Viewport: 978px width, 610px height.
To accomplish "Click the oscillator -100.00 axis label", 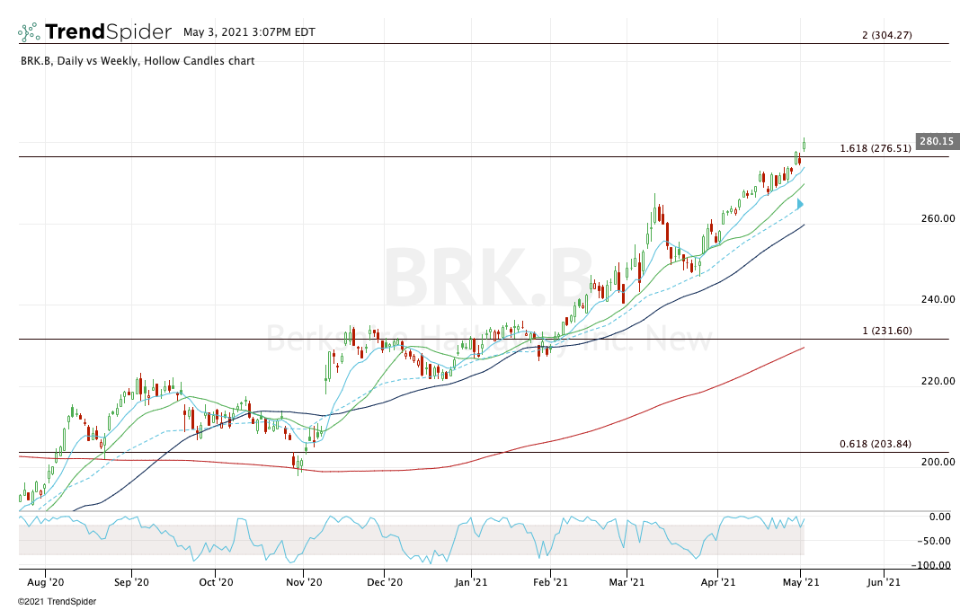I will click(x=931, y=566).
